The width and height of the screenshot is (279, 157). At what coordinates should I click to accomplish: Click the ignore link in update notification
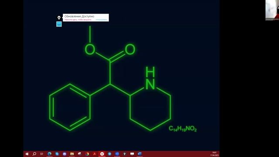[102, 20]
